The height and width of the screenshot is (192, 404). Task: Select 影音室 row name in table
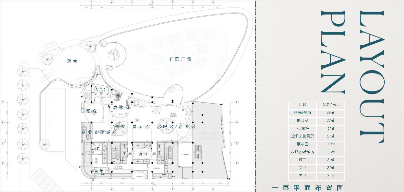click(302, 121)
